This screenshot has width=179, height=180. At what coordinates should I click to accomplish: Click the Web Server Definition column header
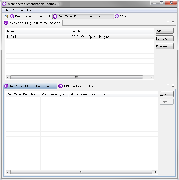pos(23,94)
